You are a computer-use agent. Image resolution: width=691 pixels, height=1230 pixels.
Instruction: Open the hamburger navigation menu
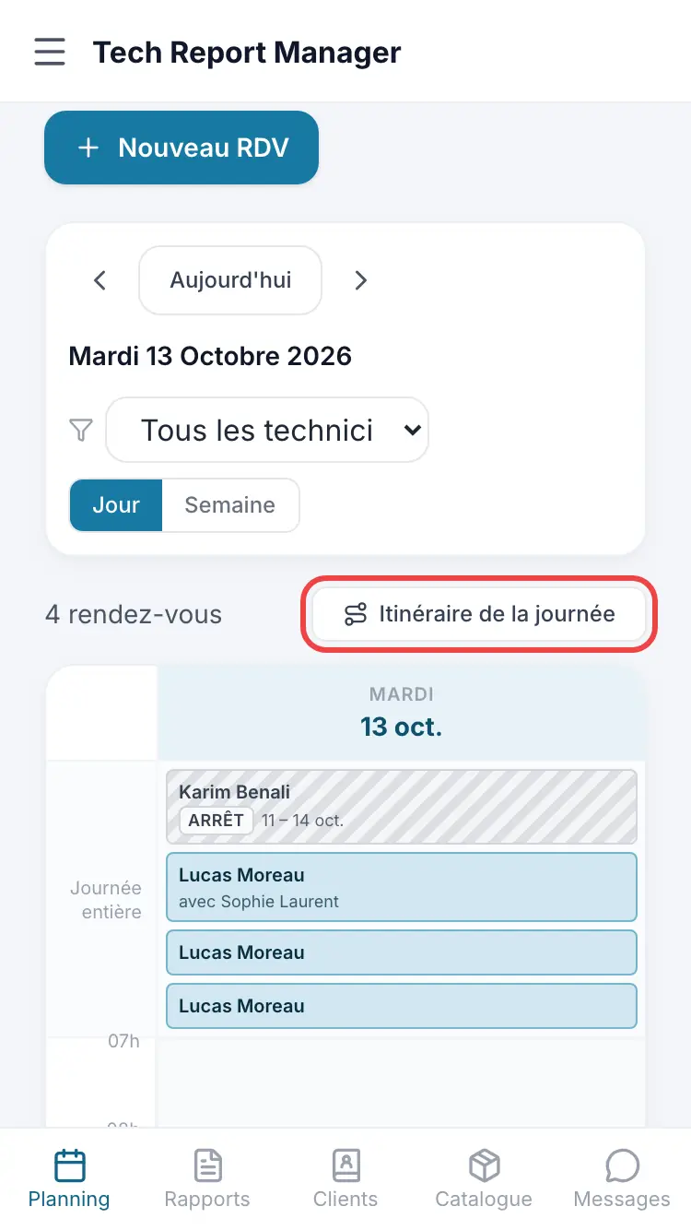click(x=50, y=52)
